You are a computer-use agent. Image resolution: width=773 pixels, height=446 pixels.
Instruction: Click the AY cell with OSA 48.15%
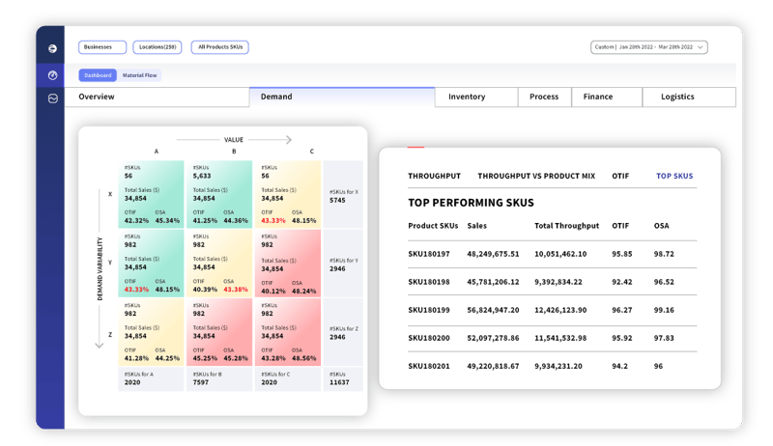click(151, 263)
